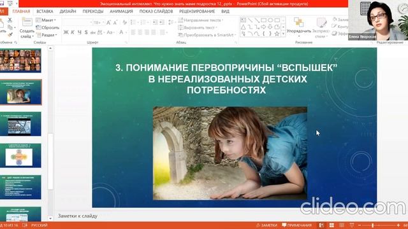The height and width of the screenshot is (229, 408).
Task: Open the ДИЗАЙН ribbon tab
Action: pos(68,11)
